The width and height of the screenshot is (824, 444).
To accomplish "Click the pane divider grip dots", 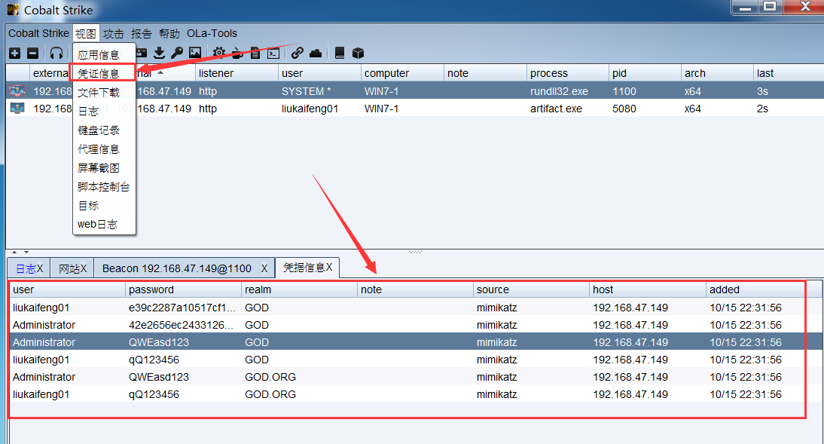I will coord(415,252).
